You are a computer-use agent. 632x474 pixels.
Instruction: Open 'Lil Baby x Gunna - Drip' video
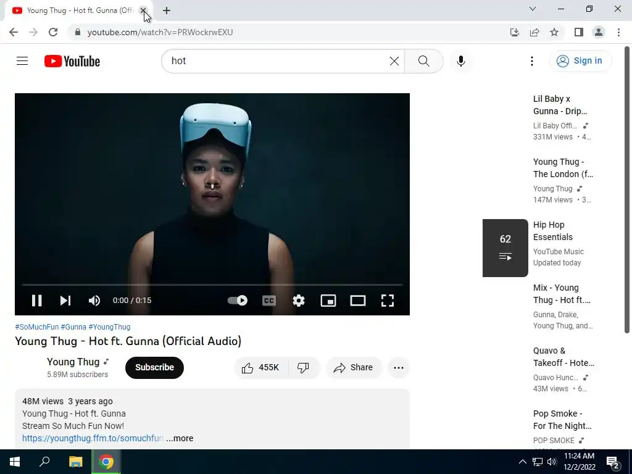(x=560, y=105)
